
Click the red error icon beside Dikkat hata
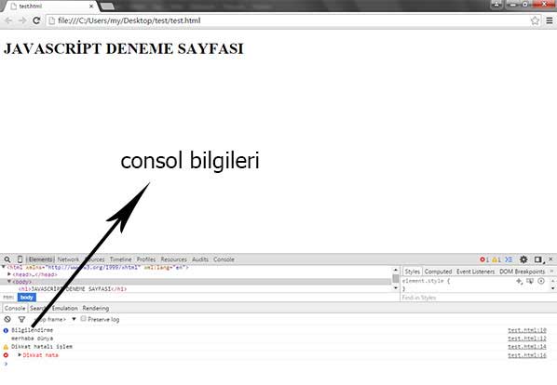6,355
